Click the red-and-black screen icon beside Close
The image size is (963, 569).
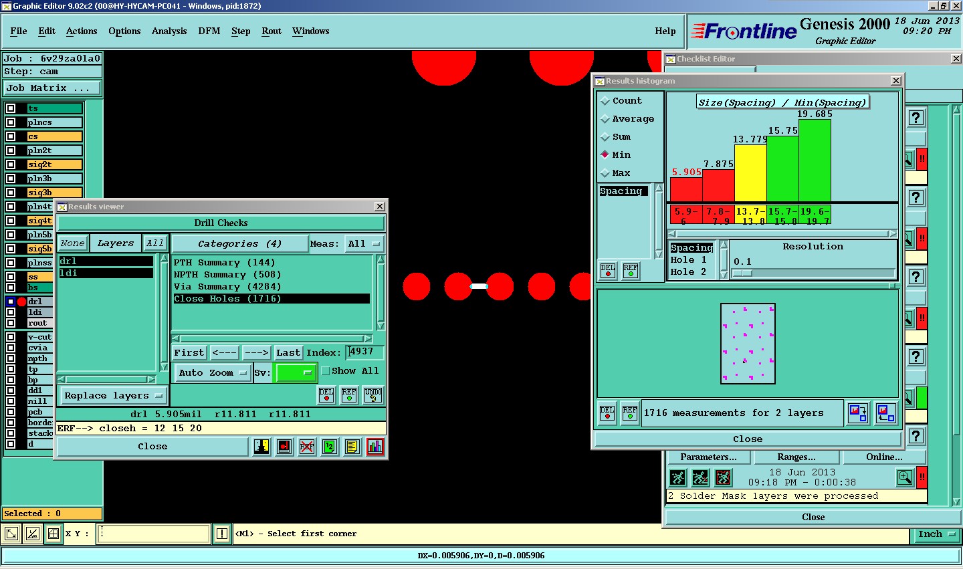pos(284,447)
